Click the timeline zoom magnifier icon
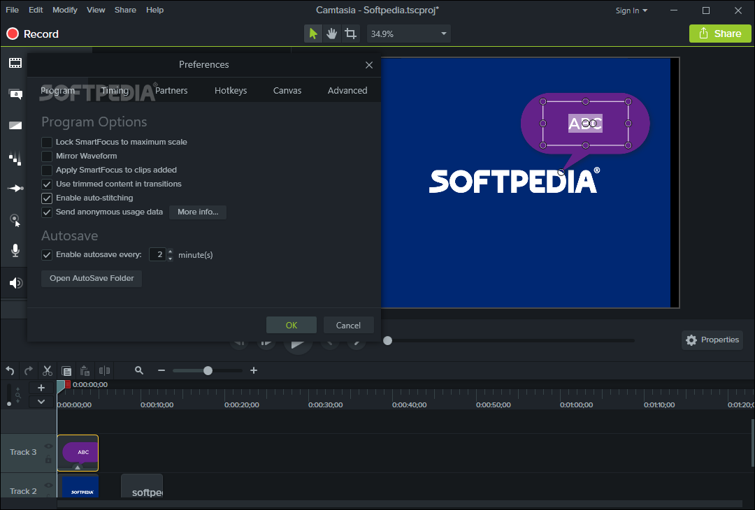 [139, 370]
